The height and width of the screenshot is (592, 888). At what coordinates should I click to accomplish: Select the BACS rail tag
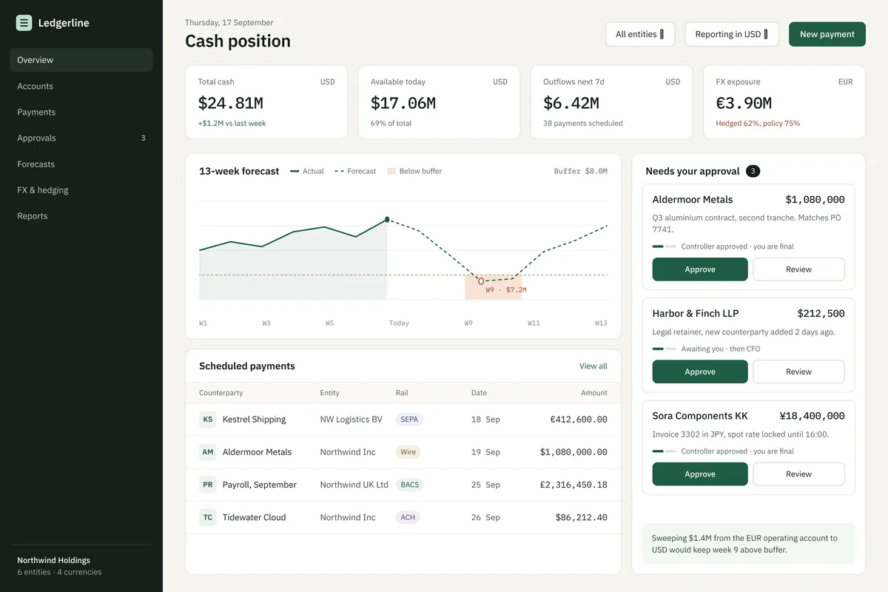pyautogui.click(x=409, y=485)
